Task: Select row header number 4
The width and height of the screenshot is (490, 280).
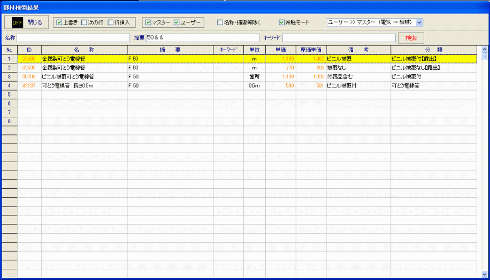Action: point(10,86)
